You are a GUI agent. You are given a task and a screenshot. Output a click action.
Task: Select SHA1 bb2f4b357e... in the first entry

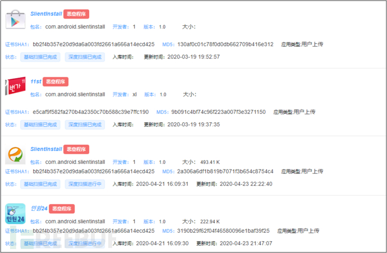click(94, 44)
